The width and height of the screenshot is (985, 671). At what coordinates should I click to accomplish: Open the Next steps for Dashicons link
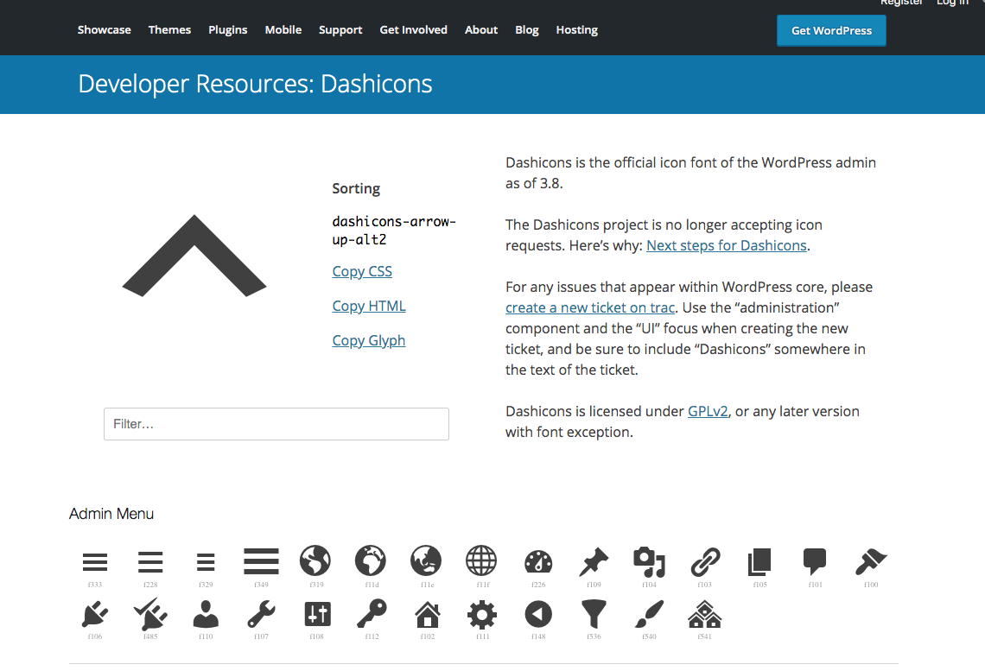(x=726, y=245)
